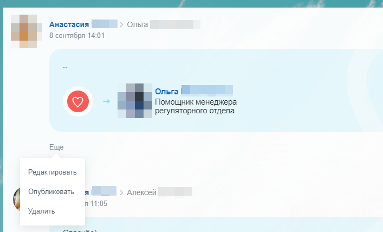The image size is (383, 232).
Task: Click the '..' message text in the card
Action: click(x=64, y=67)
